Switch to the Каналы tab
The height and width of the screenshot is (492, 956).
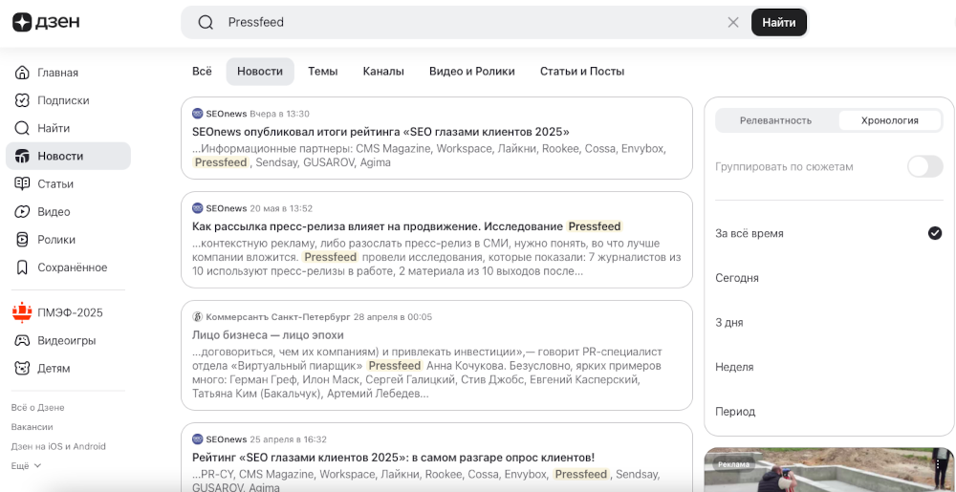383,72
